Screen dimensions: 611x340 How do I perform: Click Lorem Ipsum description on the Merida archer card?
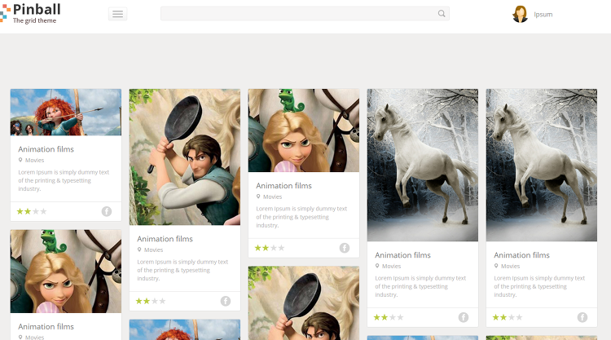click(x=64, y=180)
